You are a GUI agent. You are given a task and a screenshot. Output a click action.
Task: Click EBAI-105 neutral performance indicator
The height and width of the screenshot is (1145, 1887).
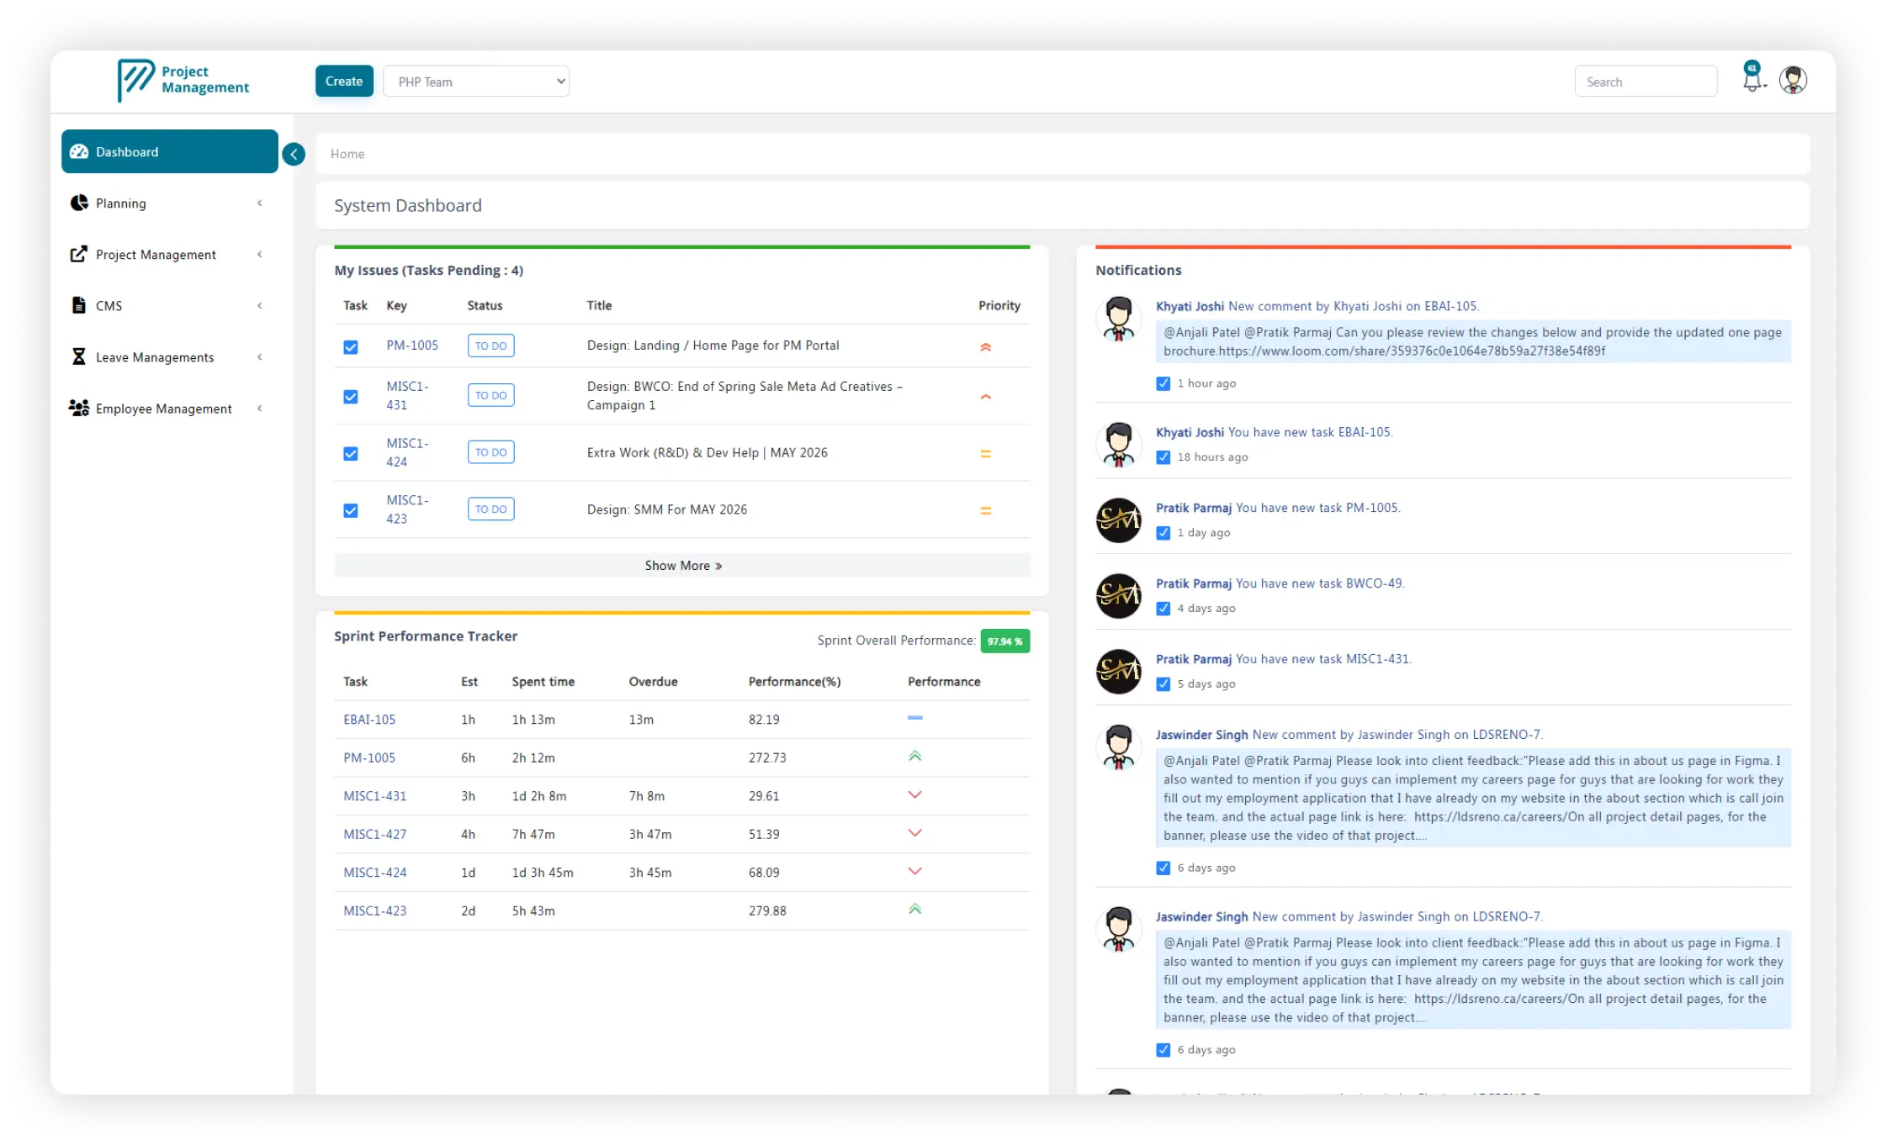pyautogui.click(x=915, y=717)
